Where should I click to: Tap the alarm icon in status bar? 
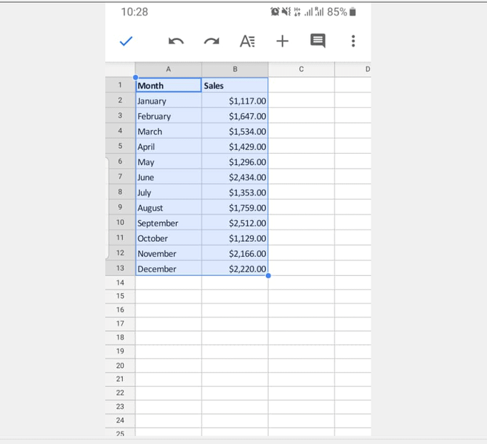[x=275, y=12]
